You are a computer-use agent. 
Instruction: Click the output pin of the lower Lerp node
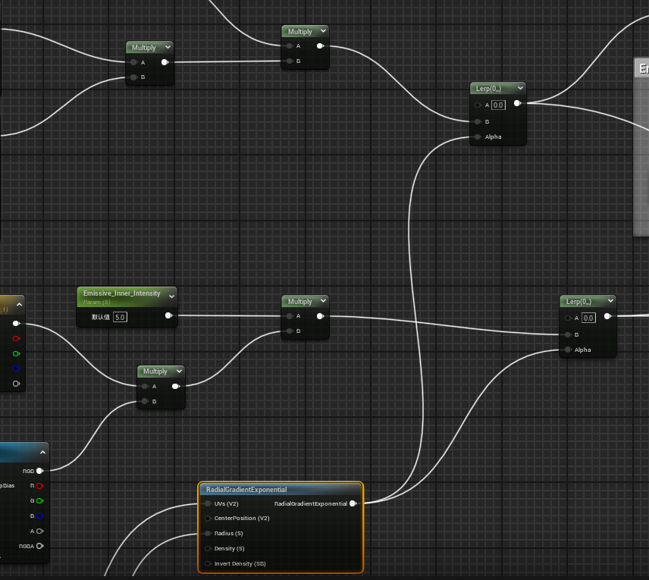pyautogui.click(x=607, y=316)
